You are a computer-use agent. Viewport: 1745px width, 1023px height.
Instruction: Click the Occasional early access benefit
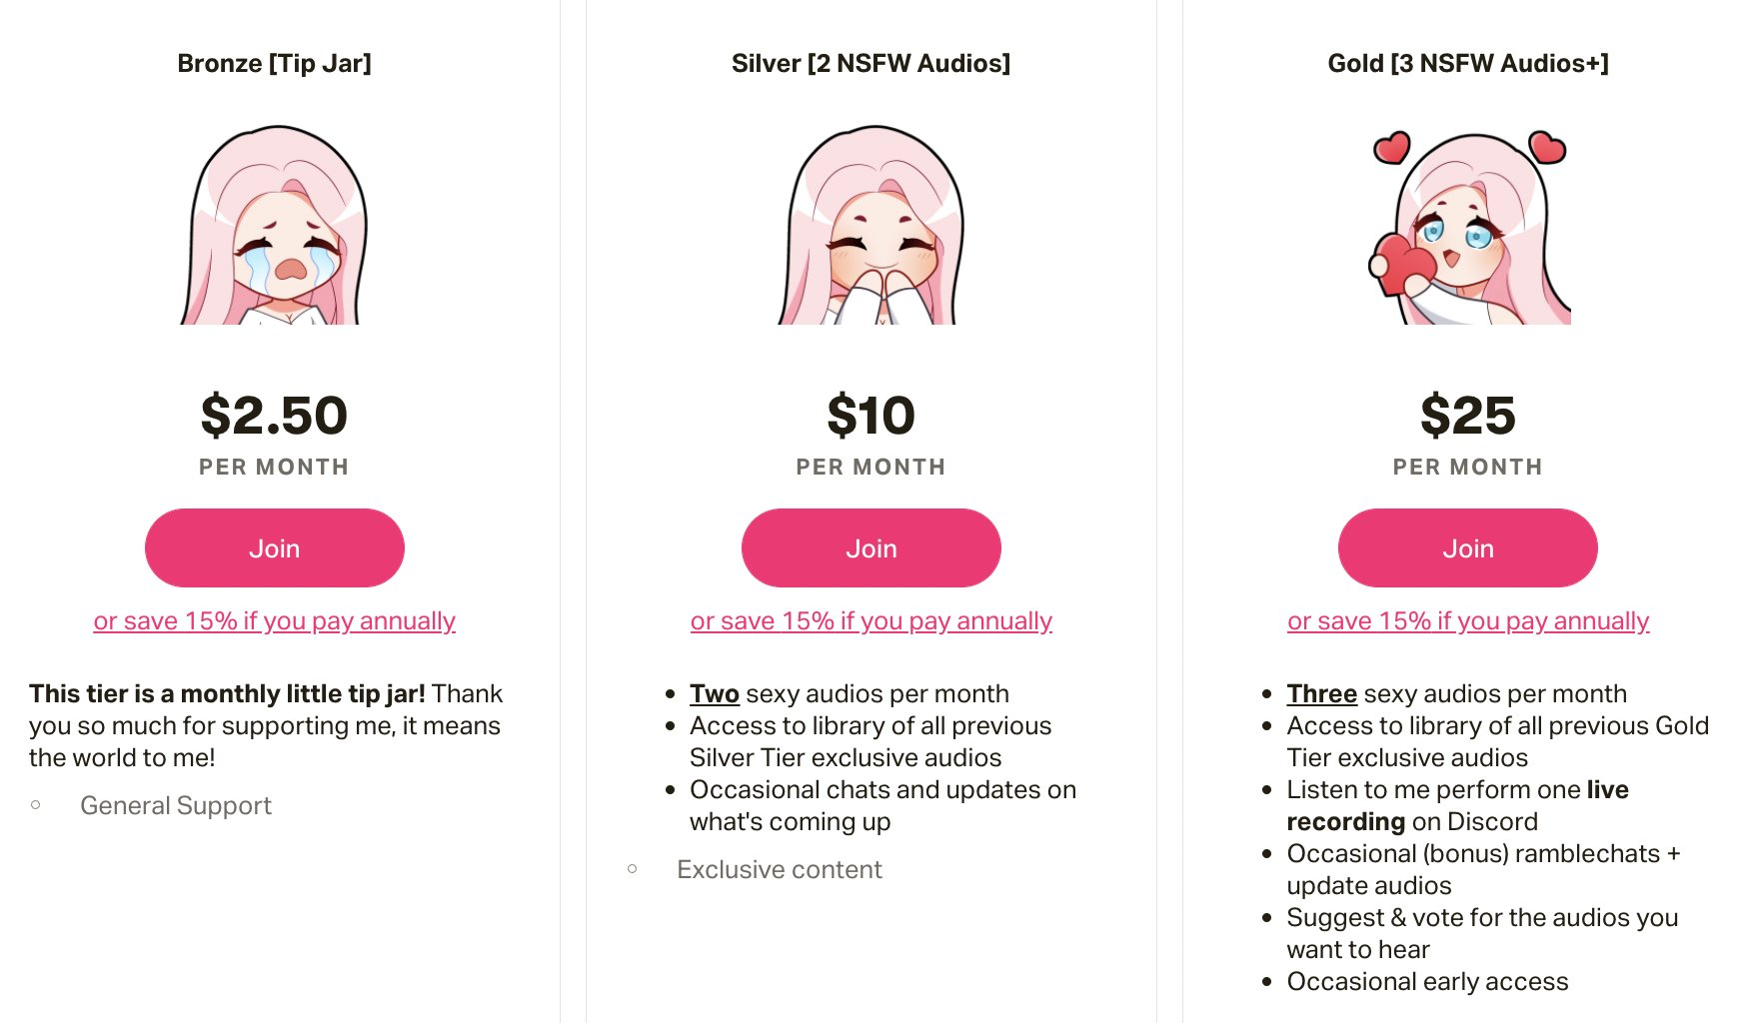coord(1427,982)
